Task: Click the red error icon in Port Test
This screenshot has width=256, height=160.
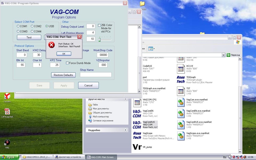Action: click(x=51, y=45)
